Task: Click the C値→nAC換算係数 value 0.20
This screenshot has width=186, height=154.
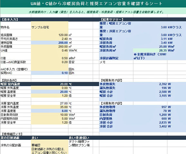Action: 50,62
